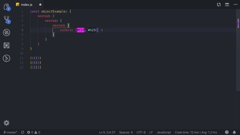The image size is (240, 135).
Task: Open the notifications bell
Action: tap(234, 132)
